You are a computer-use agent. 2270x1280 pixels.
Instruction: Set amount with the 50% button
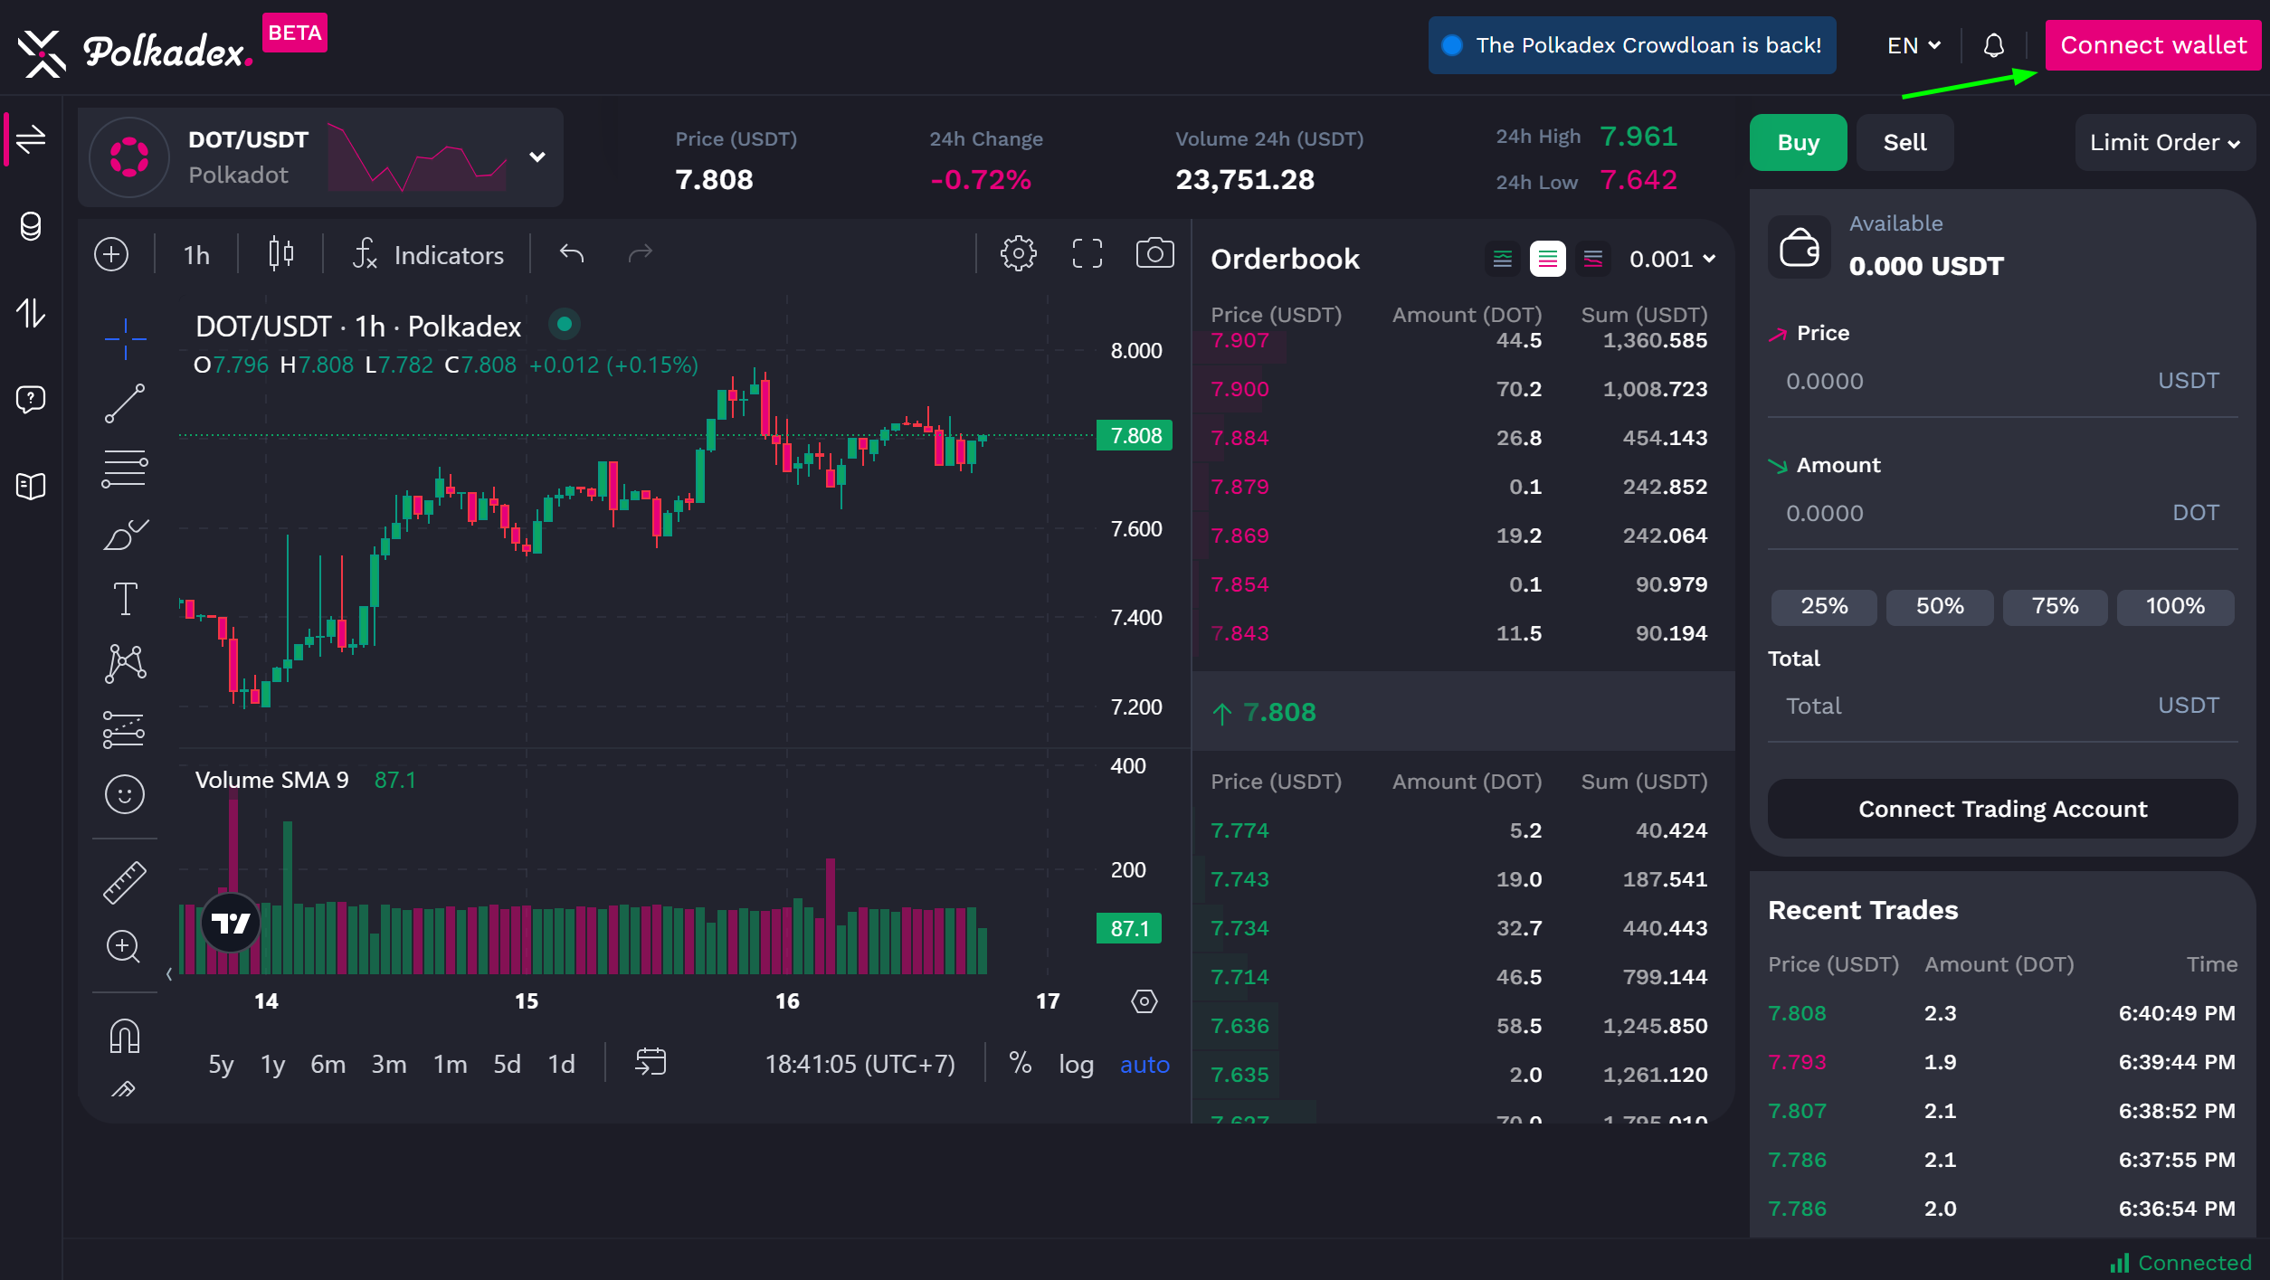click(x=1939, y=606)
